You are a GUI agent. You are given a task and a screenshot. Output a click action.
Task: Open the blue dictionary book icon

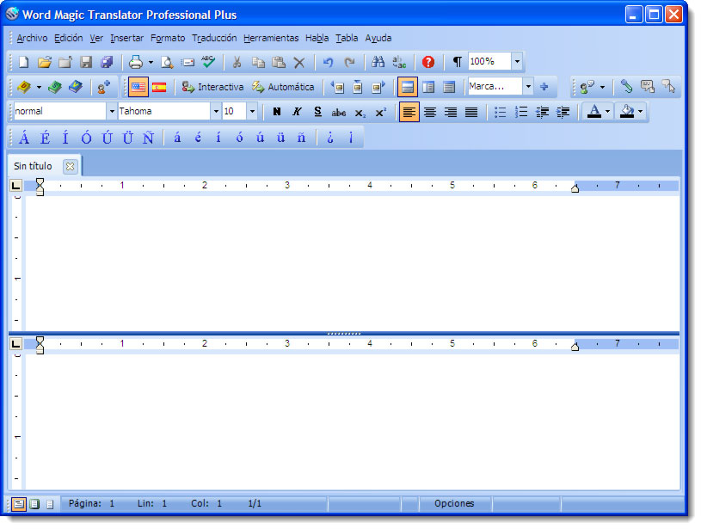tap(76, 87)
